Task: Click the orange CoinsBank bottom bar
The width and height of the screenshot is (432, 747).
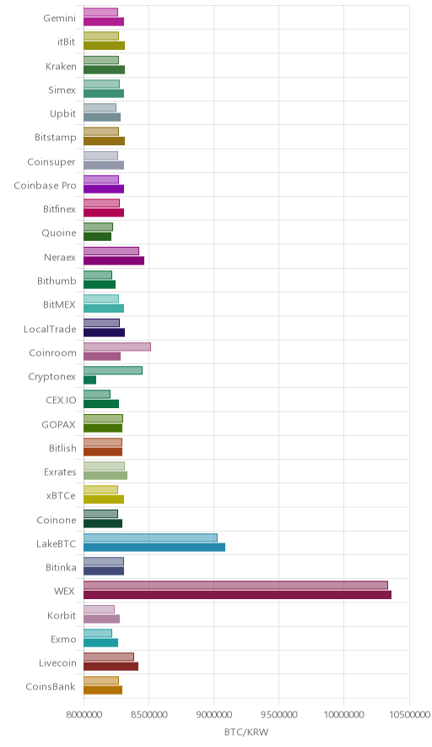Action: coord(103,690)
